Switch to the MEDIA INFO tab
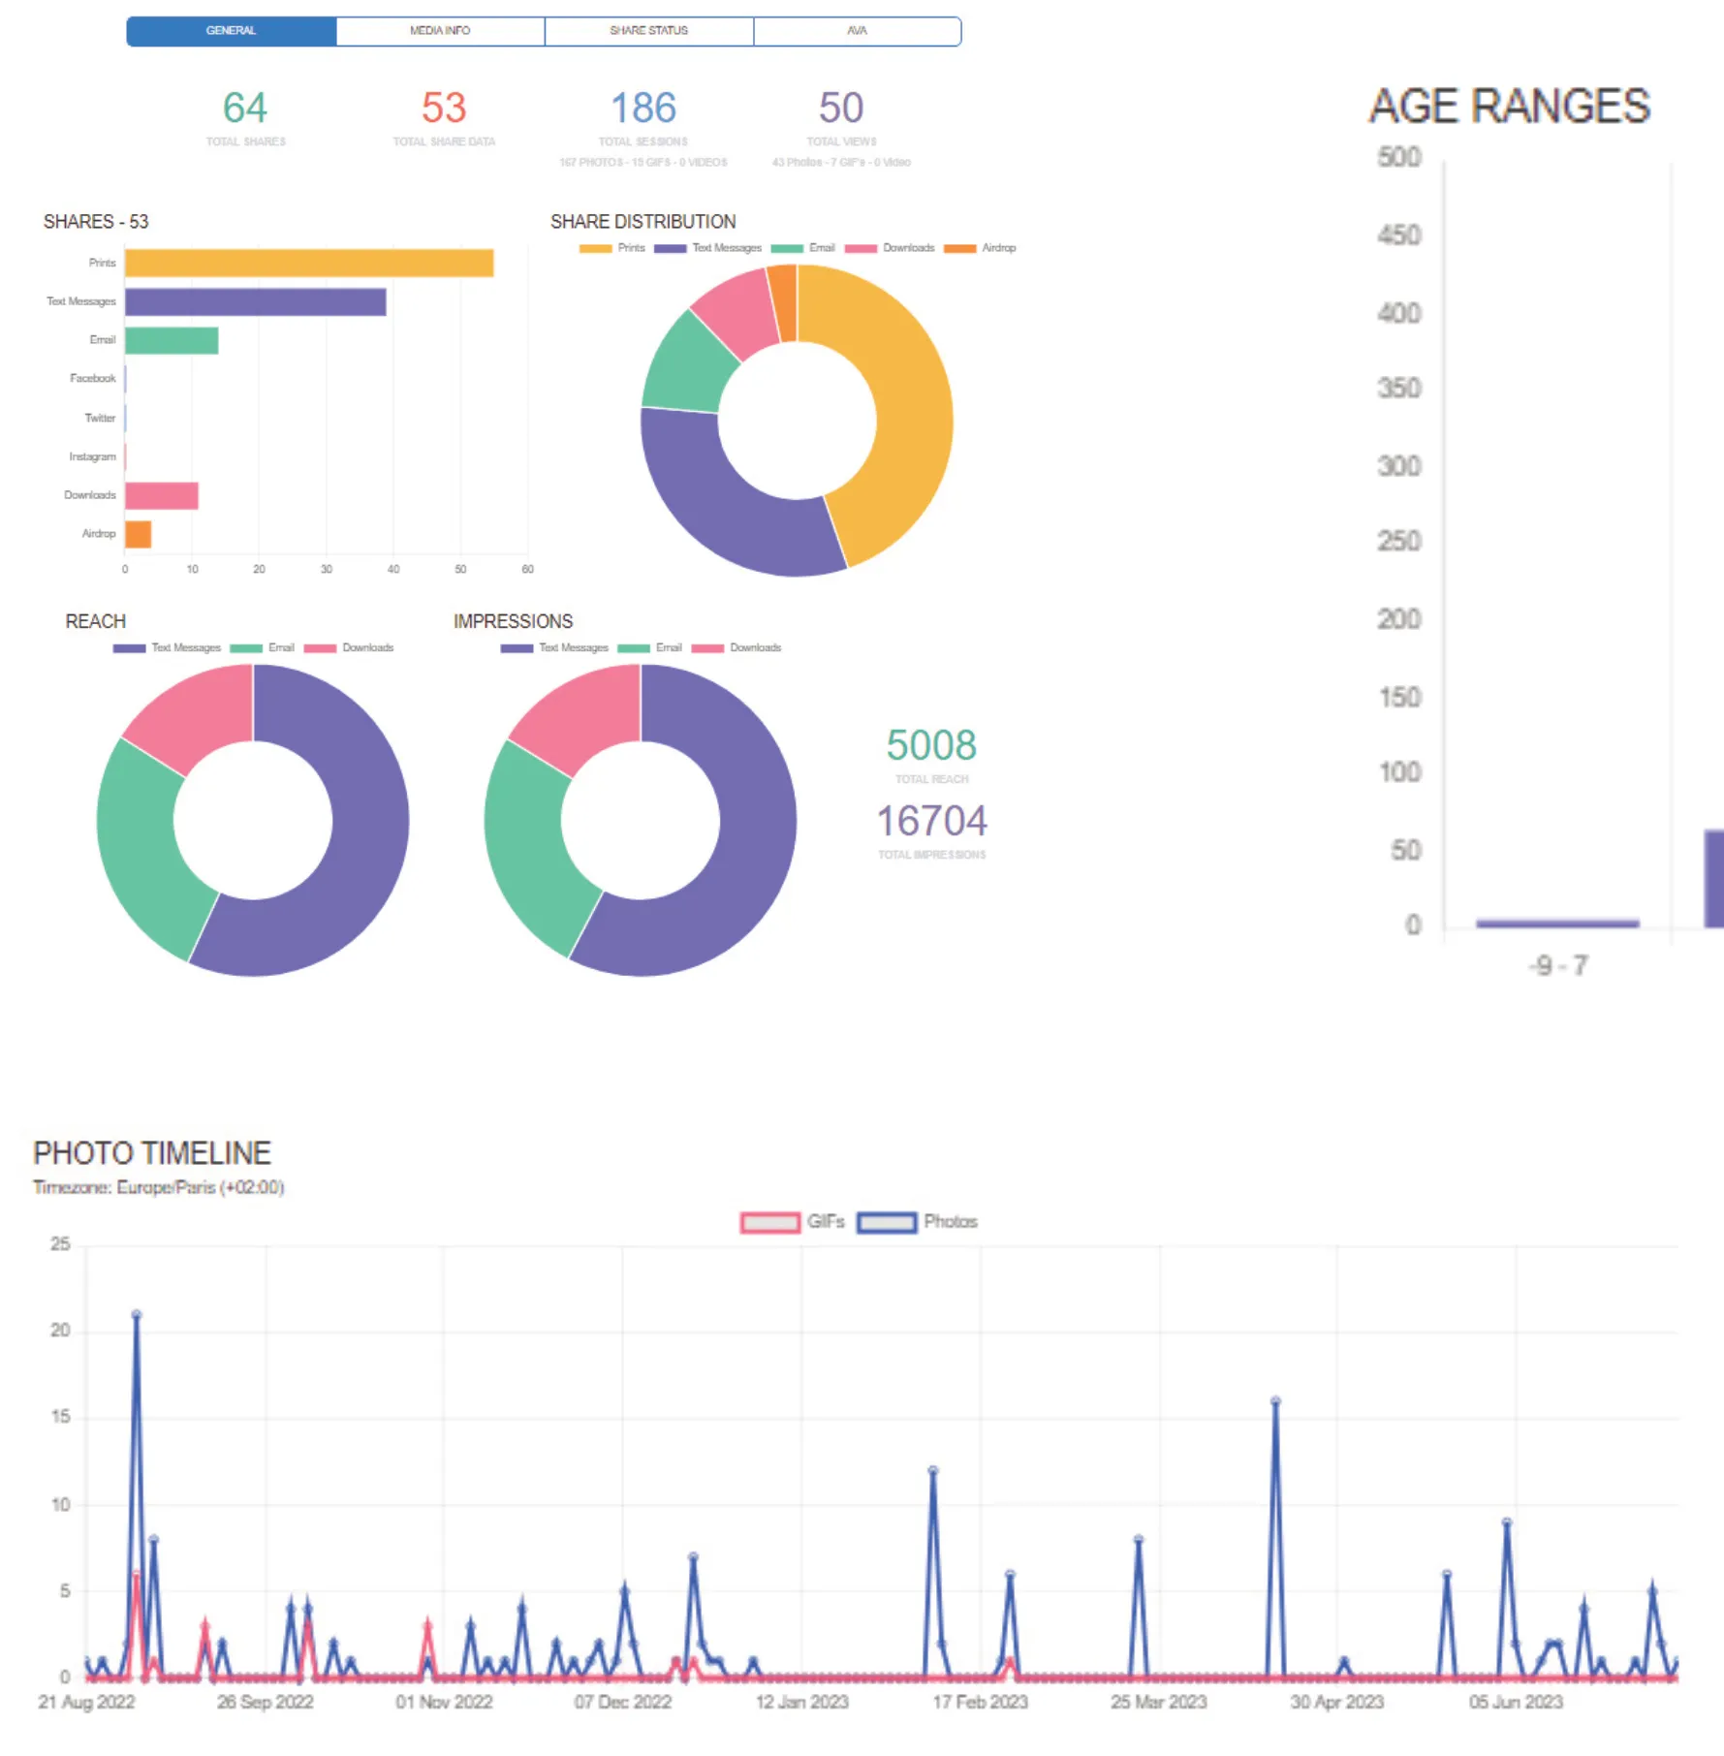This screenshot has height=1756, width=1724. [440, 31]
